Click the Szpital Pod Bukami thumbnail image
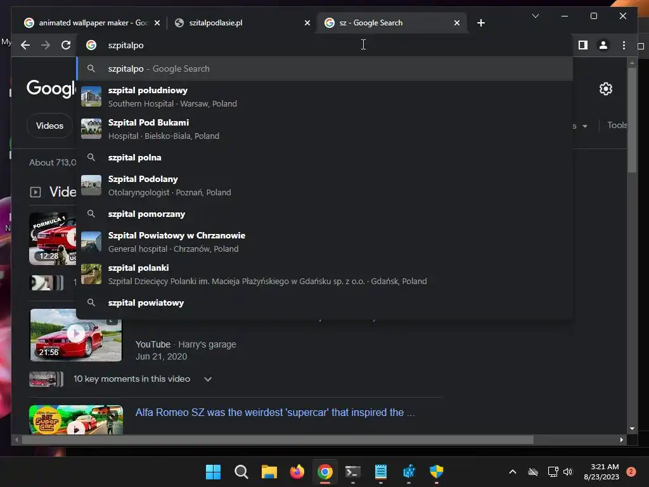649x487 pixels. coord(91,129)
